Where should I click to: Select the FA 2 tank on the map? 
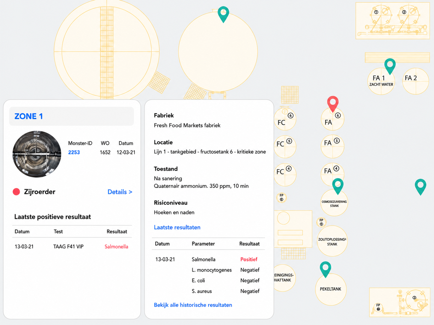[x=416, y=81]
